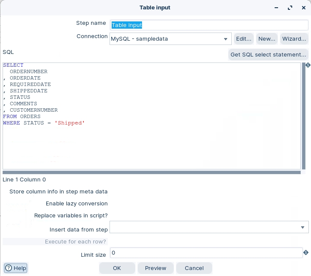This screenshot has height=276, width=311.
Task: Cancel the Table input dialog
Action: coord(194,268)
